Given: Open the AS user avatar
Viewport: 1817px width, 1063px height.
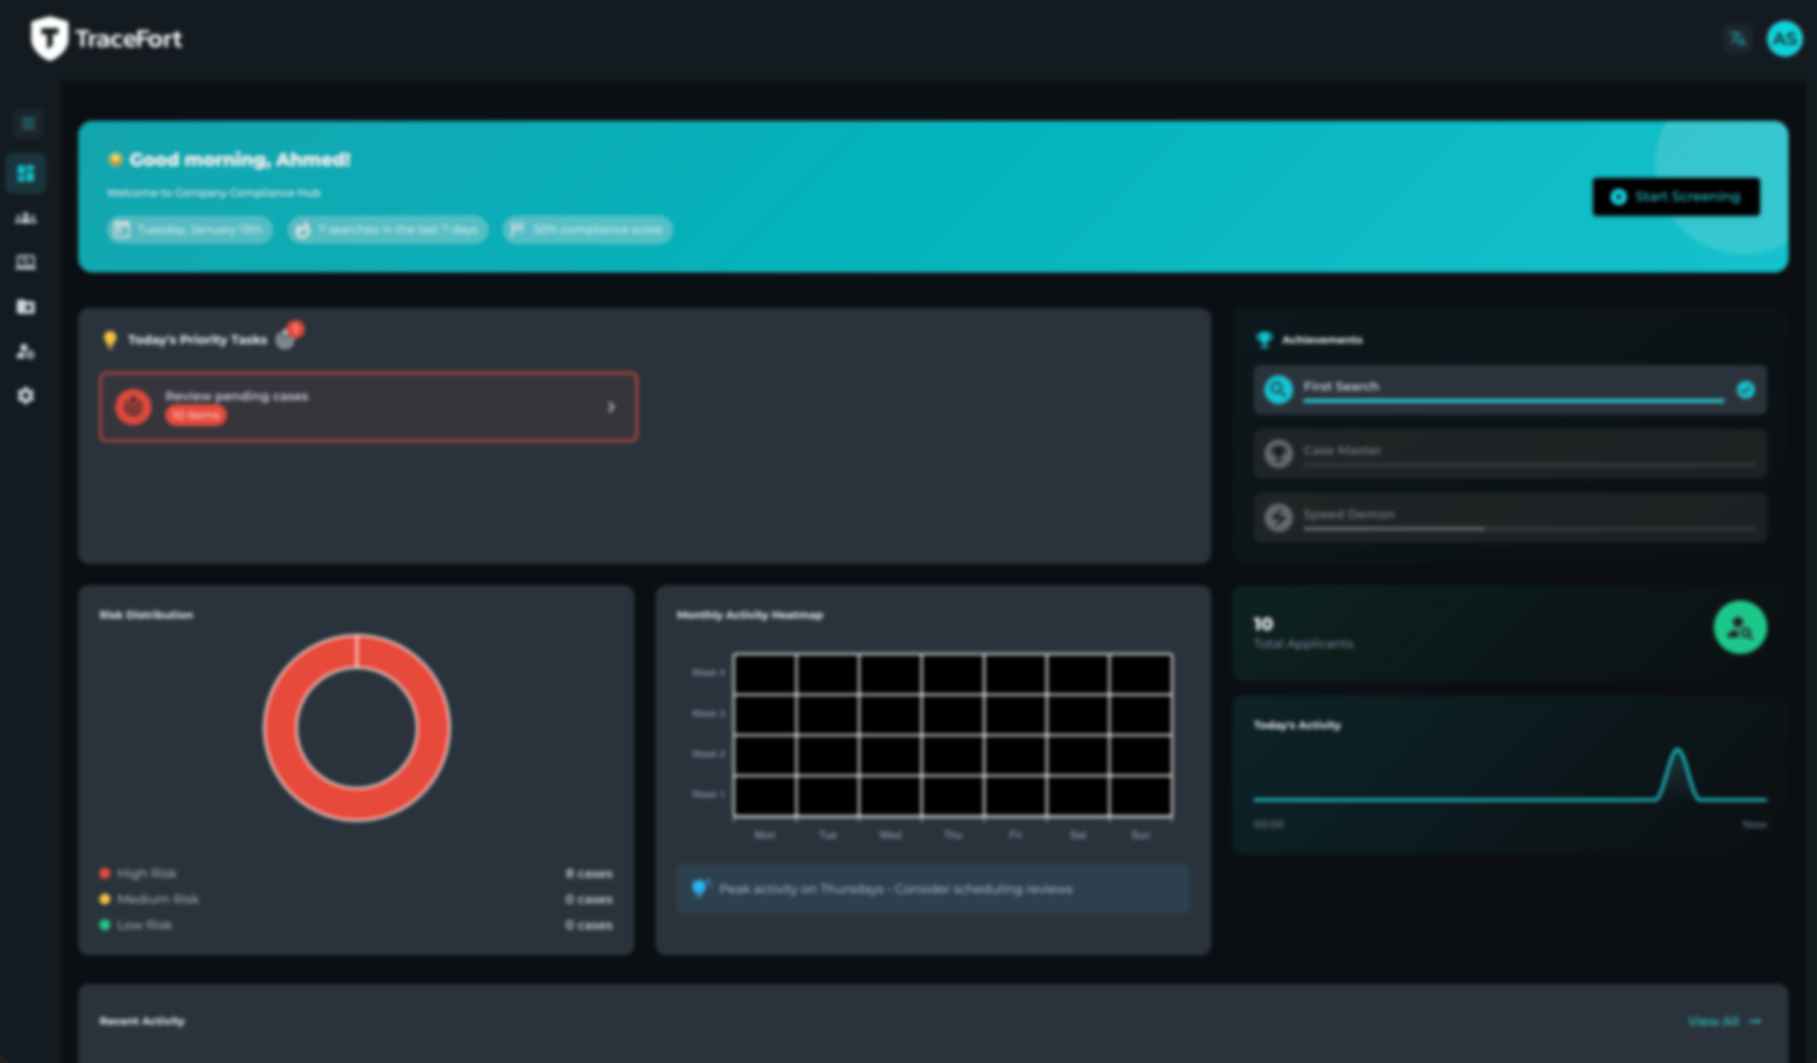Looking at the screenshot, I should point(1784,38).
